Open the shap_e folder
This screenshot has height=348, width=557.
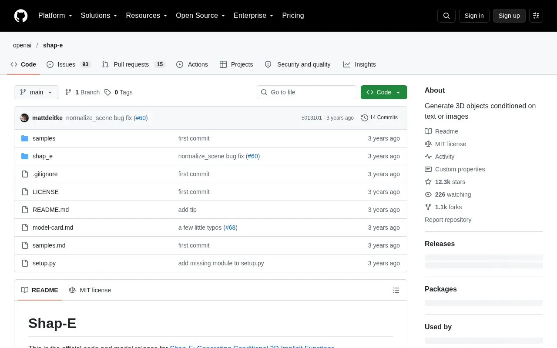coord(43,156)
